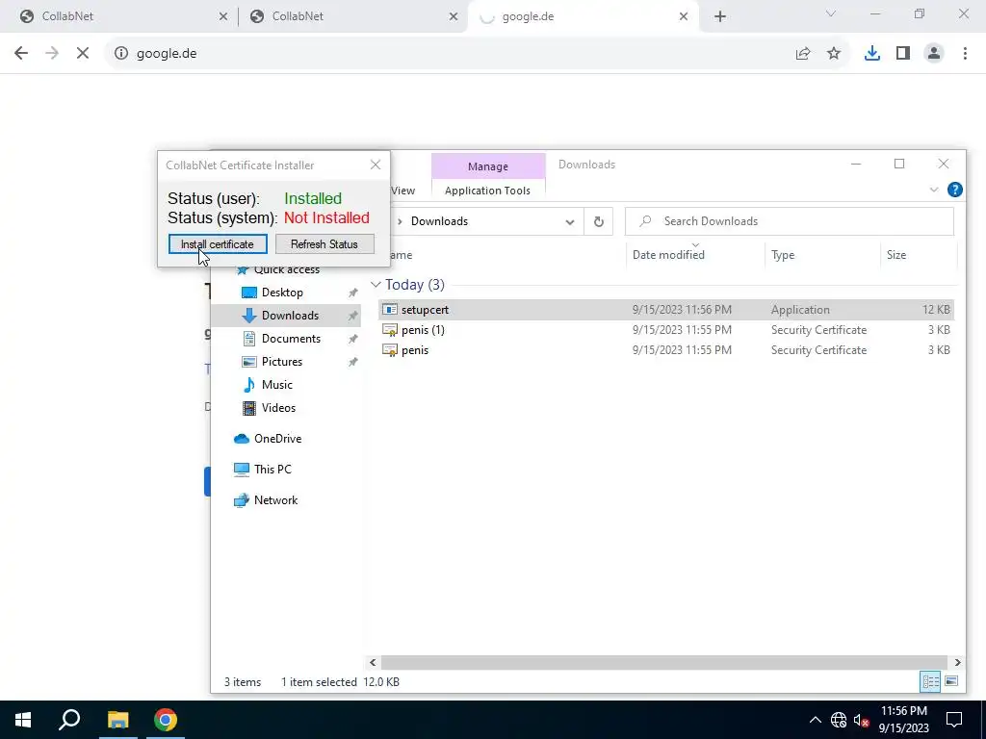The width and height of the screenshot is (986, 739).
Task: Toggle Chrome side panel
Action: click(x=903, y=54)
